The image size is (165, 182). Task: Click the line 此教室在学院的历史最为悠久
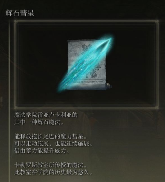(53, 172)
